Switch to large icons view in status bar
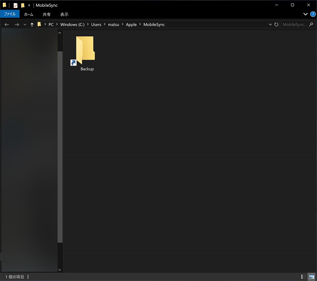This screenshot has height=281, width=317. [x=311, y=277]
